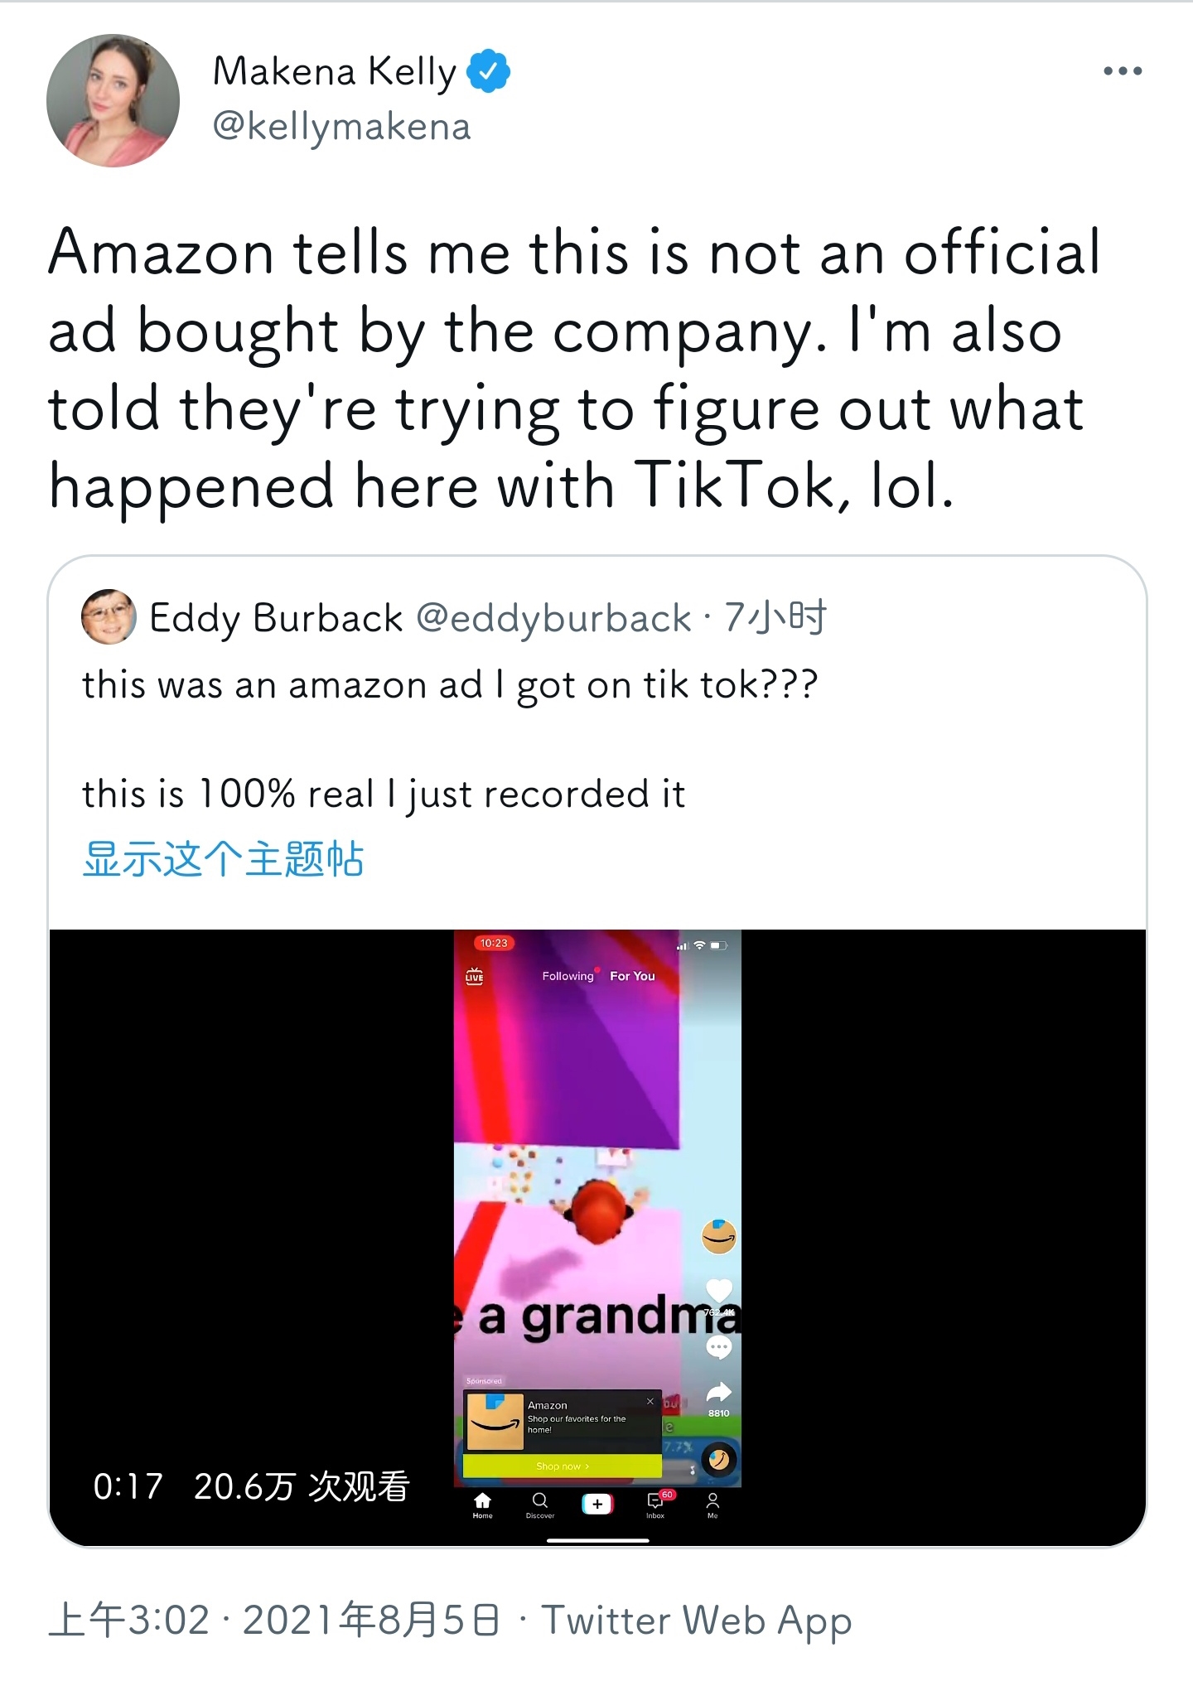
Task: Tap the plus create button
Action: point(597,1504)
